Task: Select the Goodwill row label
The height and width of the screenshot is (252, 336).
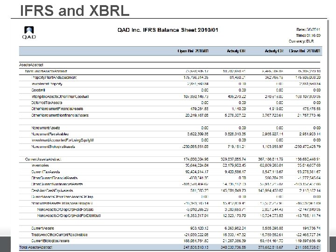Action: 38,90
